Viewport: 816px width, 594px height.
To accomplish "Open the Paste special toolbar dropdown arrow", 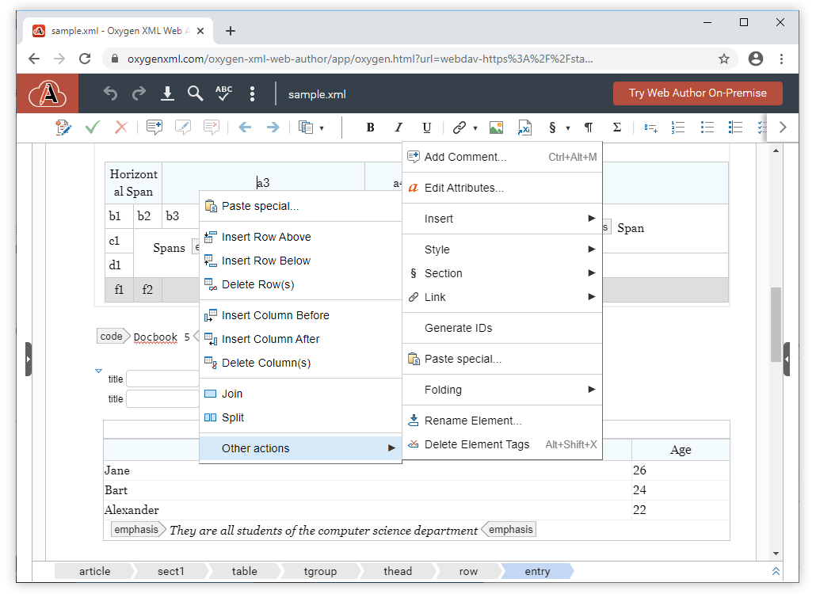I will (322, 128).
